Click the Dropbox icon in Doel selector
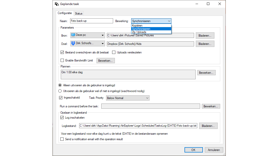 coord(73,43)
